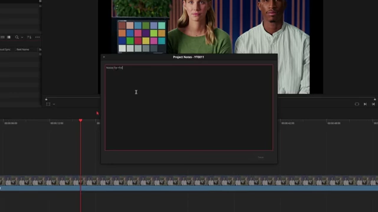Toggle loop playback in the viewer
The height and width of the screenshot is (212, 378).
pos(357,104)
